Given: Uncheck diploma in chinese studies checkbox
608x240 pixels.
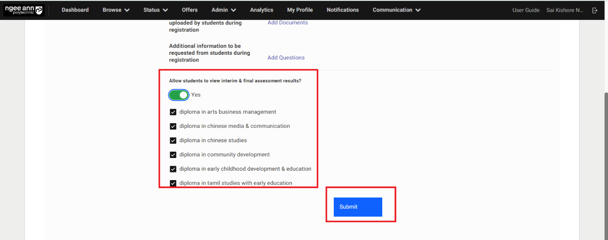Looking at the screenshot, I should tap(173, 141).
